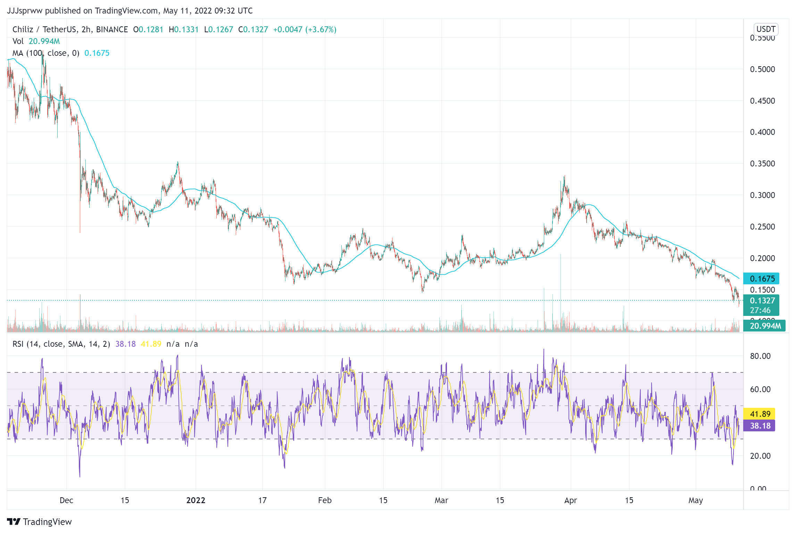
Task: Click the May marker on time axis
Action: click(696, 500)
